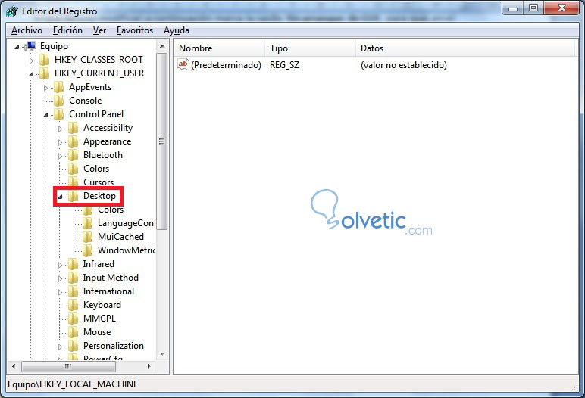Click the Control Panel folder icon
This screenshot has width=585, height=398.
(58, 114)
